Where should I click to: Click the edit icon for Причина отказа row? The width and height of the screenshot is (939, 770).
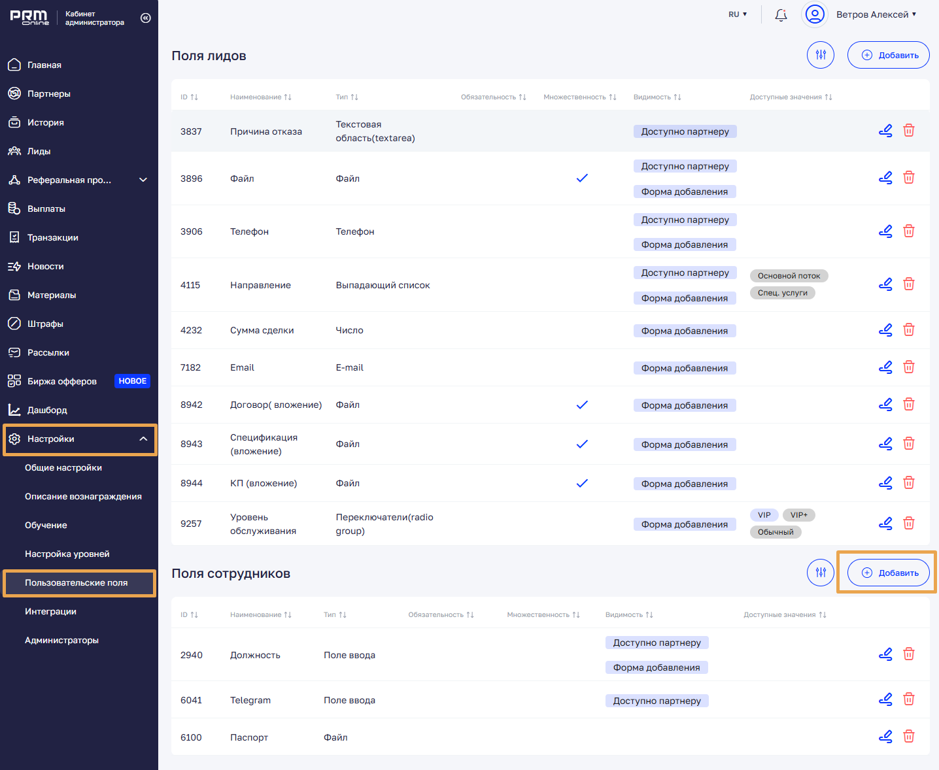click(x=885, y=131)
